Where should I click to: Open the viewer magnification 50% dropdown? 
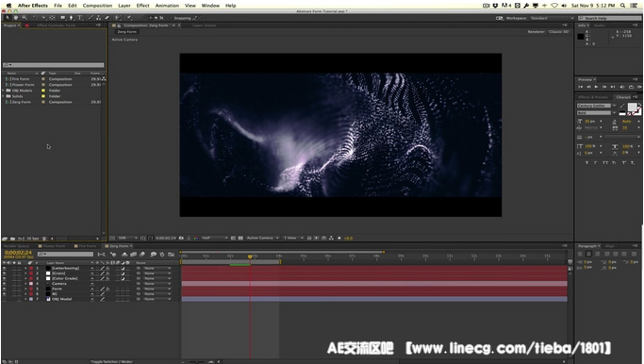tap(127, 238)
